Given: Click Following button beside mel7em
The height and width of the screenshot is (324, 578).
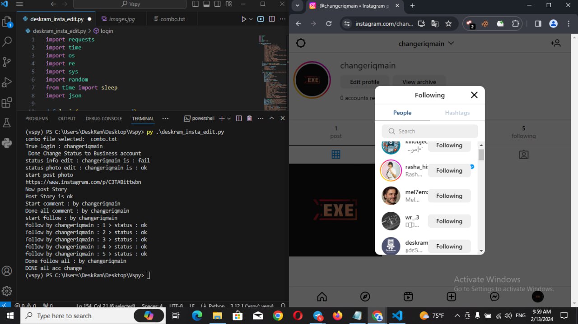Looking at the screenshot, I should [x=449, y=196].
